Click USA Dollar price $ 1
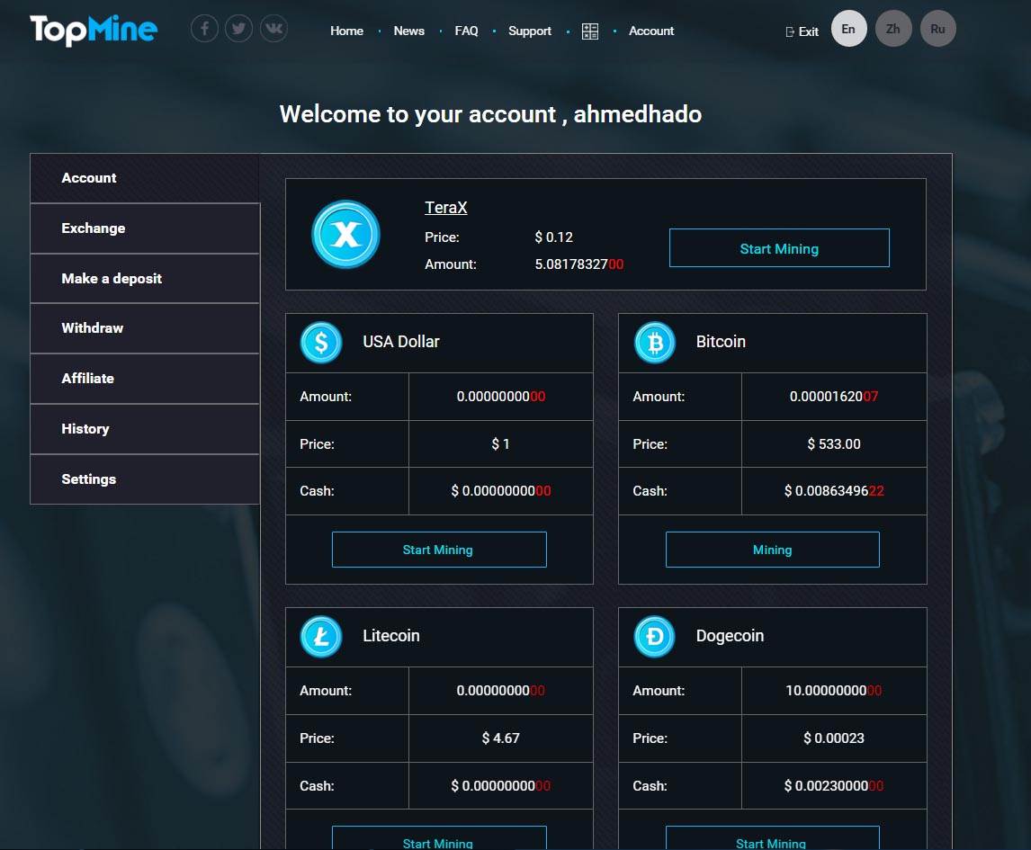Image resolution: width=1031 pixels, height=850 pixels. click(x=500, y=444)
